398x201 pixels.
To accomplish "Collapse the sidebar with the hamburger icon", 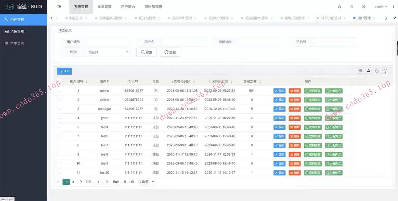I will click(x=59, y=6).
